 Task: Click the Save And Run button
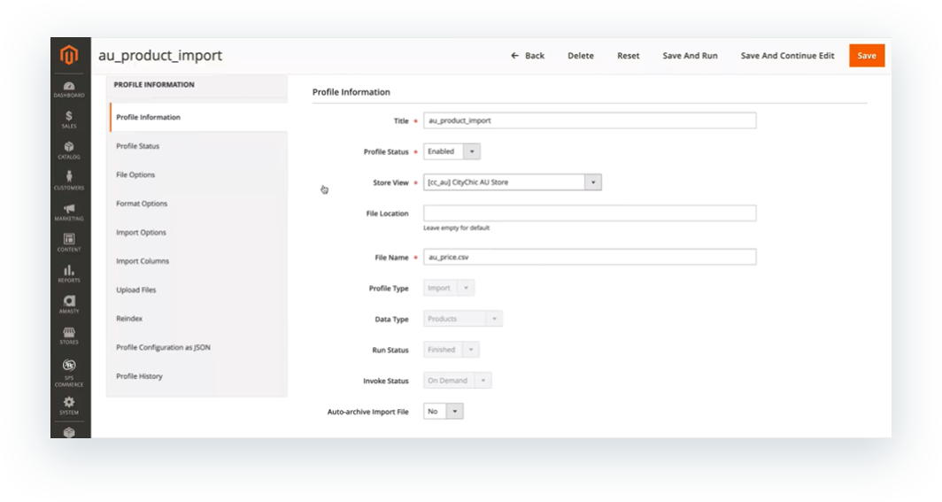point(690,56)
